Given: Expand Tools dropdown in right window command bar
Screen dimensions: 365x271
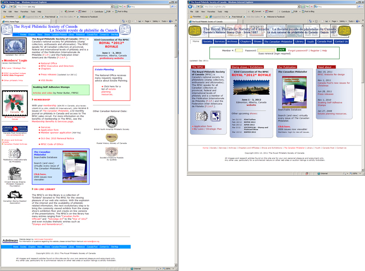Looking at the screenshot, I should click(351, 21).
